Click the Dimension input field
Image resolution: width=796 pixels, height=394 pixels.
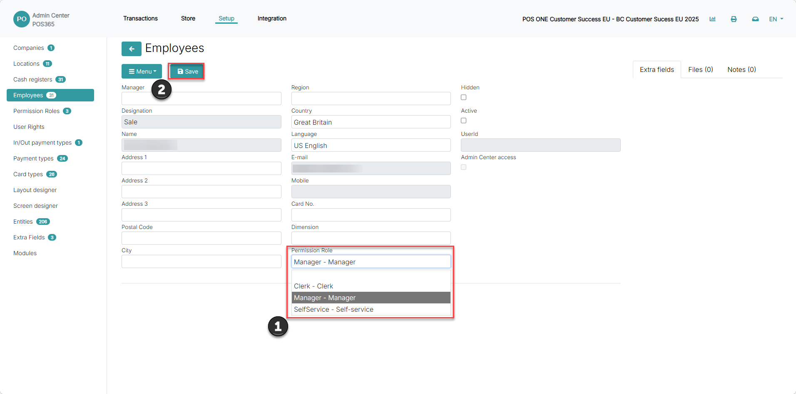(371, 238)
